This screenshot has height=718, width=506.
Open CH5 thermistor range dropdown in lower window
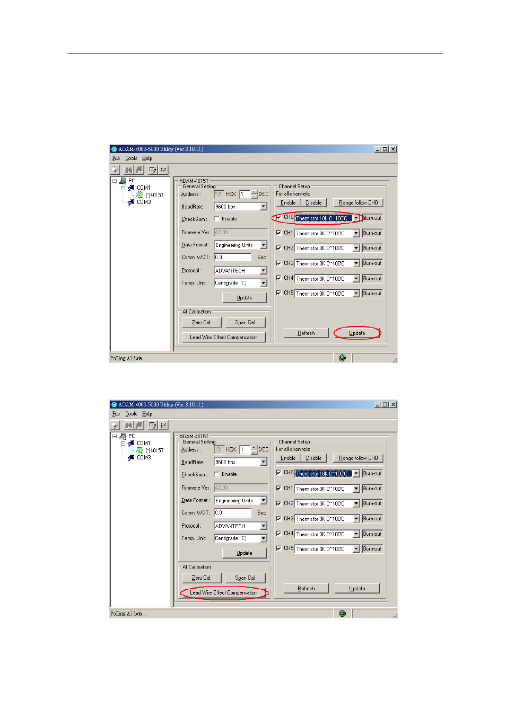point(356,549)
